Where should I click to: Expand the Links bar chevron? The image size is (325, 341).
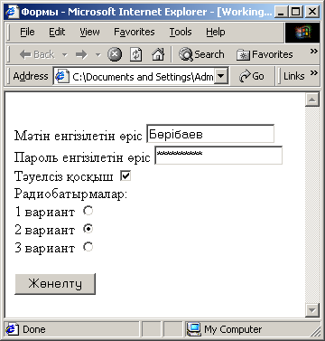tap(314, 72)
